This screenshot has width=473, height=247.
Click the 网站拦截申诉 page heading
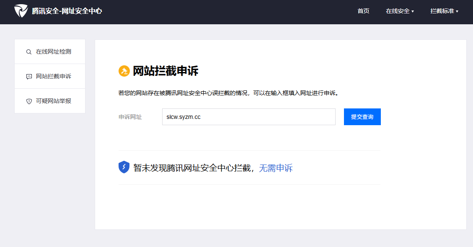pyautogui.click(x=165, y=71)
